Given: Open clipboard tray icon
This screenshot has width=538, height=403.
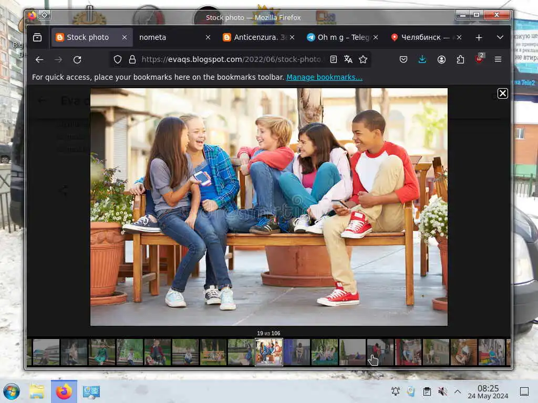Looking at the screenshot, I should [x=427, y=391].
